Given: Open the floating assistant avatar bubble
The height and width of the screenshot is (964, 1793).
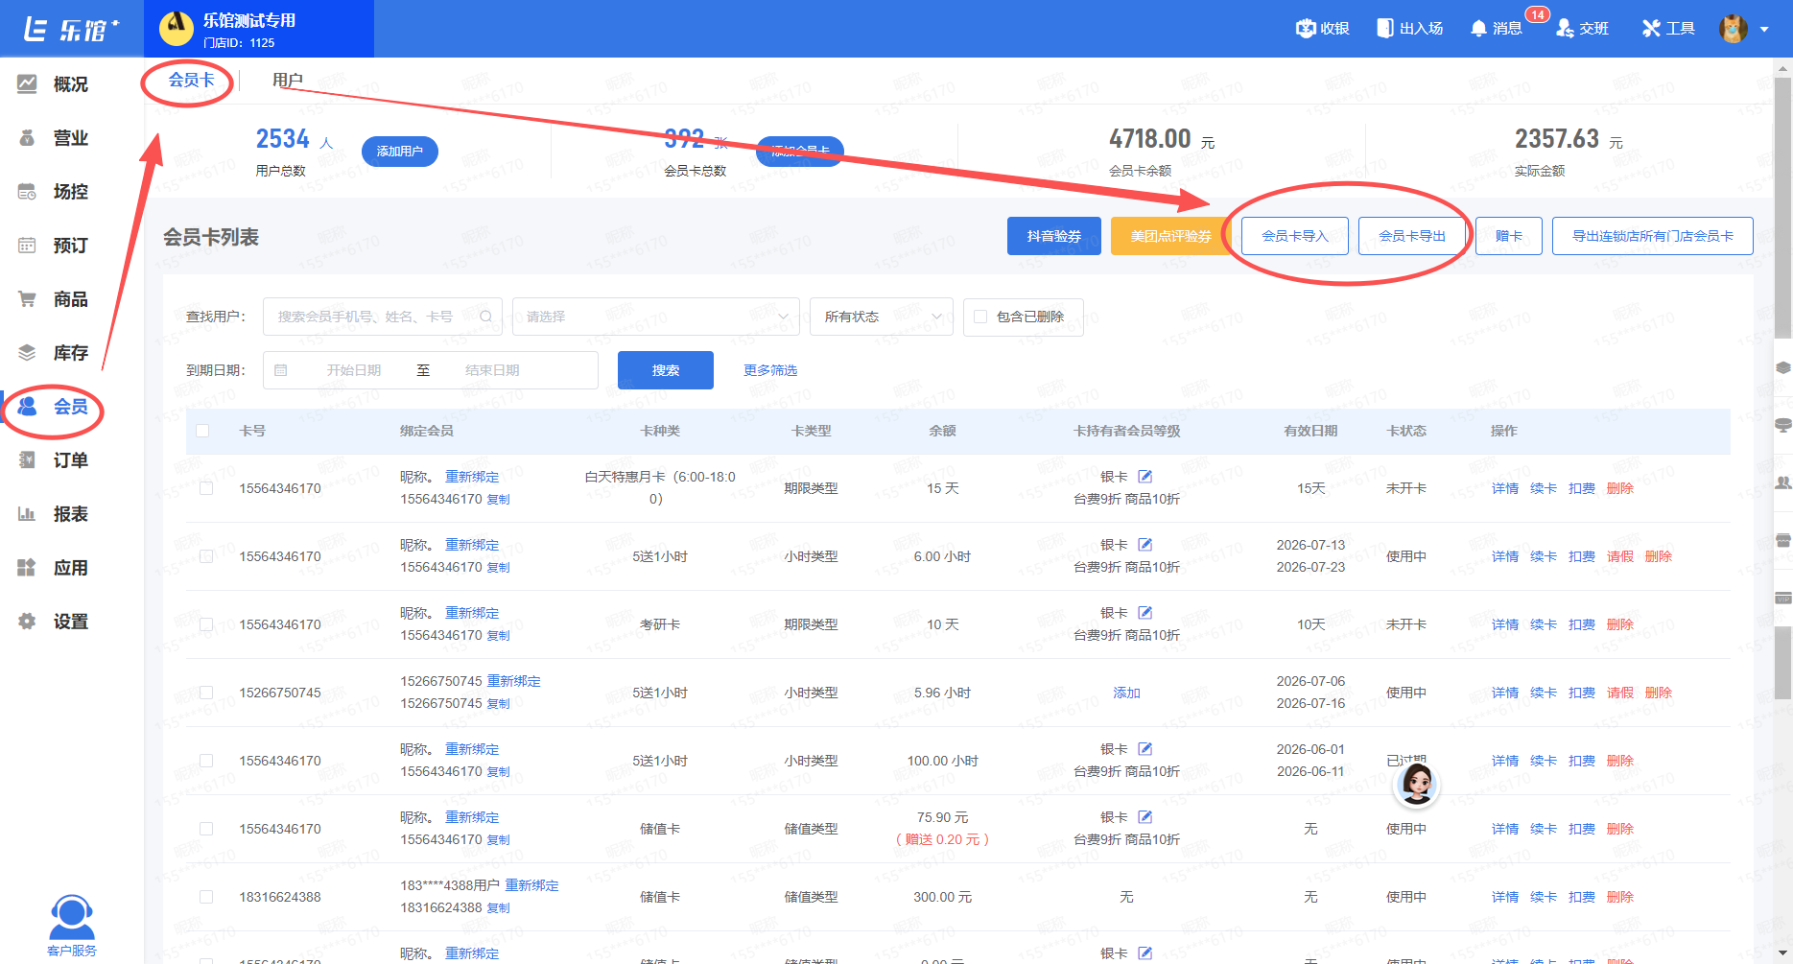Looking at the screenshot, I should pyautogui.click(x=1417, y=784).
